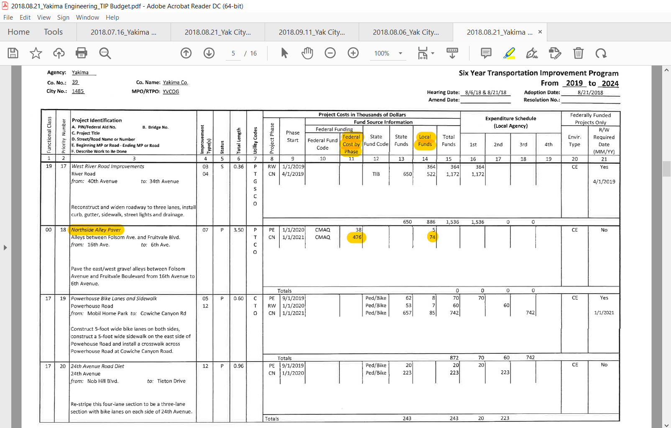Click the highlighted 476 federal cost value
This screenshot has height=428, width=671.
pos(357,237)
